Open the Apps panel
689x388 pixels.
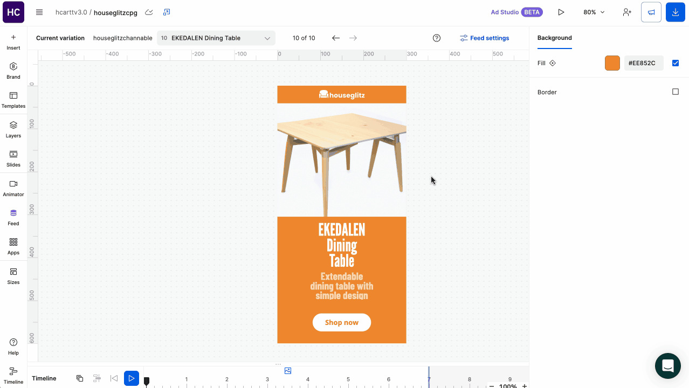point(13,246)
